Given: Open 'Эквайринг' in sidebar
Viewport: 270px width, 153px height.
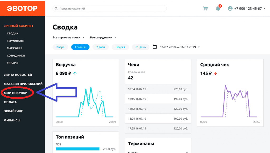Looking at the screenshot, I should (x=13, y=111).
